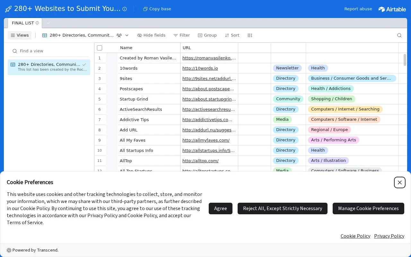The image size is (411, 257).
Task: Open the Privacy Policy link
Action: pos(389,236)
